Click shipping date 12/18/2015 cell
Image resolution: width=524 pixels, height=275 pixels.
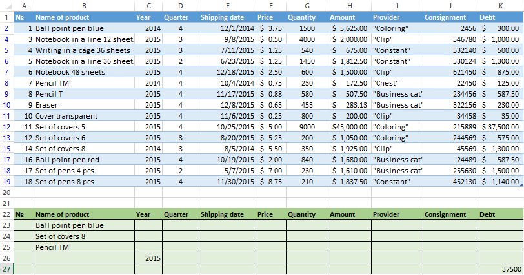227,72
